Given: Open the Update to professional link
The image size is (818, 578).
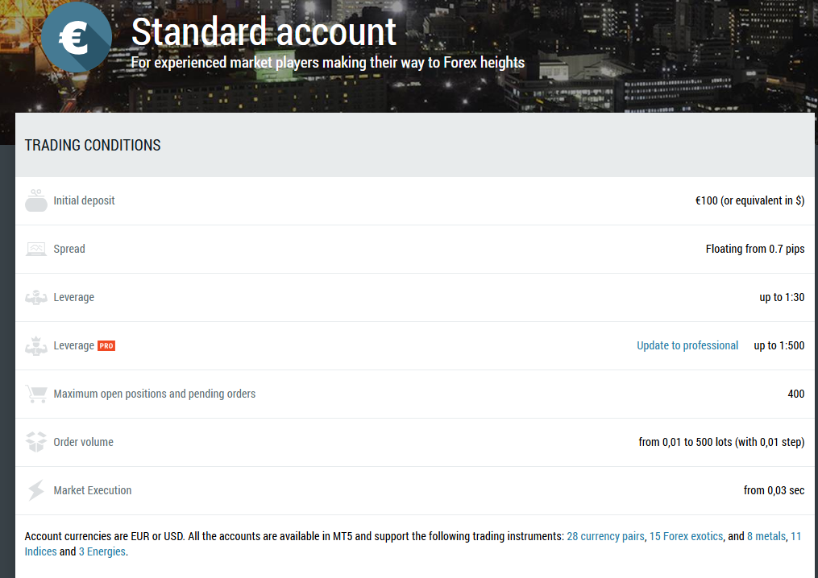Looking at the screenshot, I should coord(687,345).
